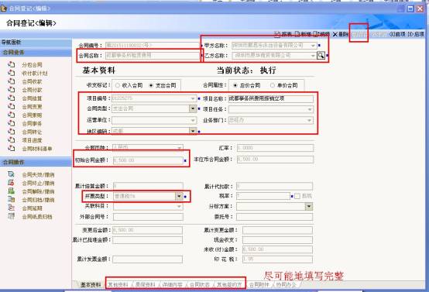The image size is (429, 292).
Task: Expand the 关联科目 dropdown
Action: (x=179, y=206)
